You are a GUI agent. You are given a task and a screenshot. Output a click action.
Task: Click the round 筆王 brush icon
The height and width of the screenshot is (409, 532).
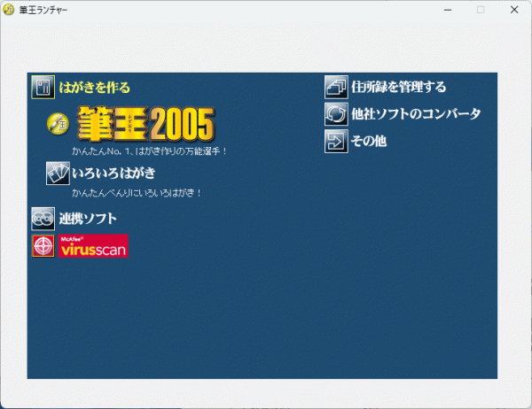tap(58, 124)
